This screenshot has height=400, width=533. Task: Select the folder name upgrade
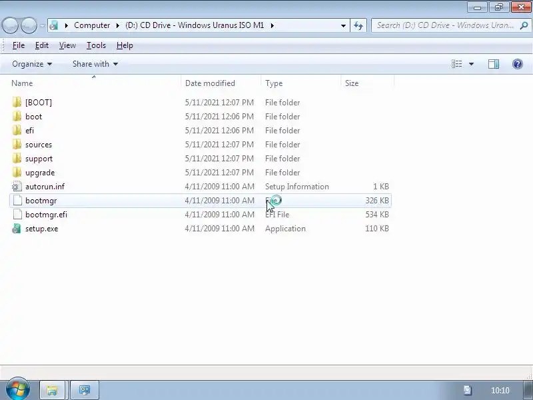(40, 173)
